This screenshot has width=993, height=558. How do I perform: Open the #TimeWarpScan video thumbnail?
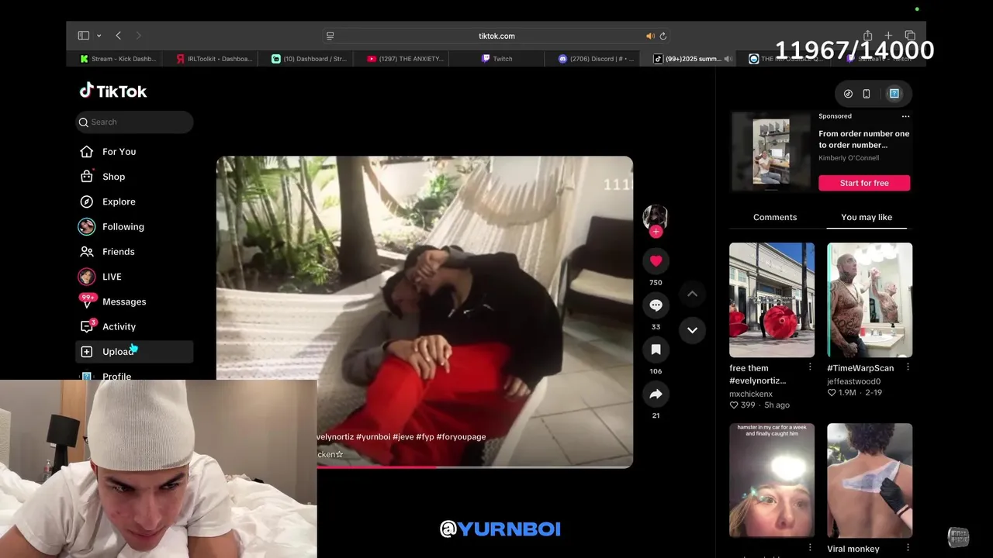pos(870,300)
